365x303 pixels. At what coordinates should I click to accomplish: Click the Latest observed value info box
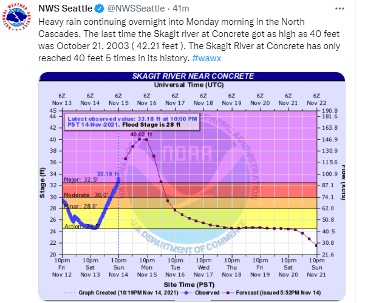132,122
